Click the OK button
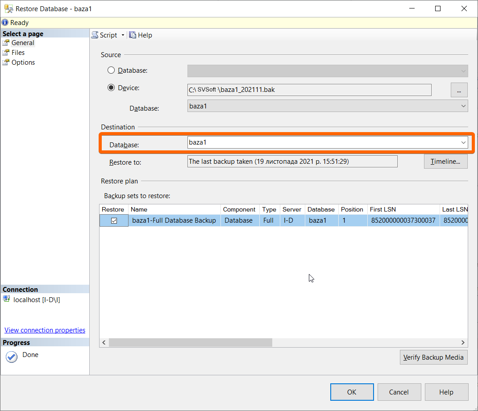Screen dimensions: 478x411 [352, 392]
